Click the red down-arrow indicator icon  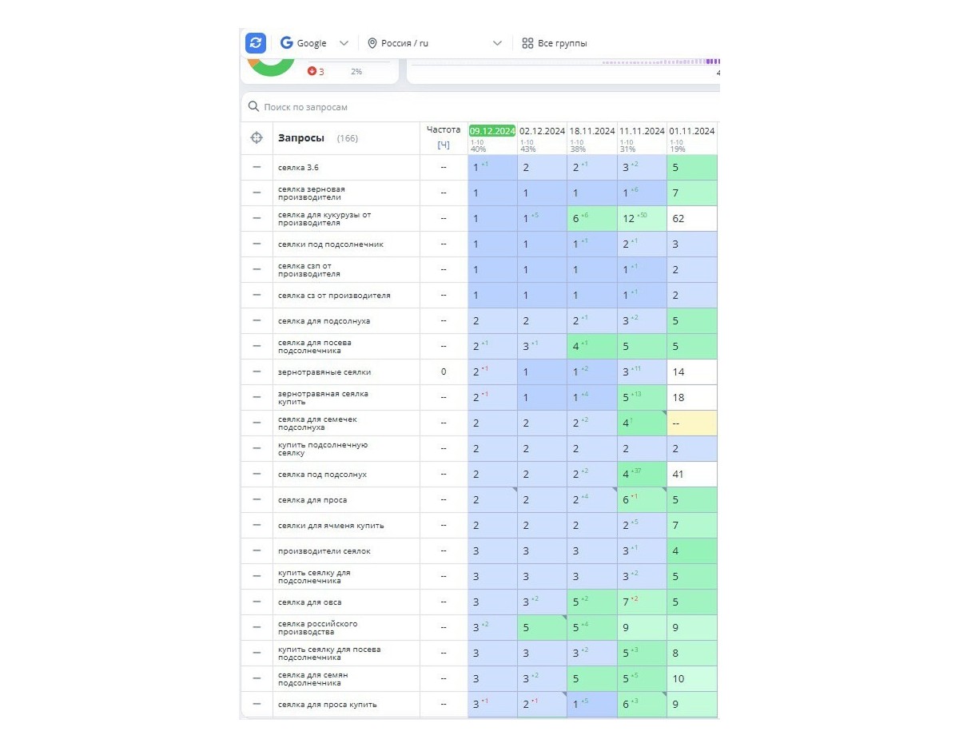point(312,71)
